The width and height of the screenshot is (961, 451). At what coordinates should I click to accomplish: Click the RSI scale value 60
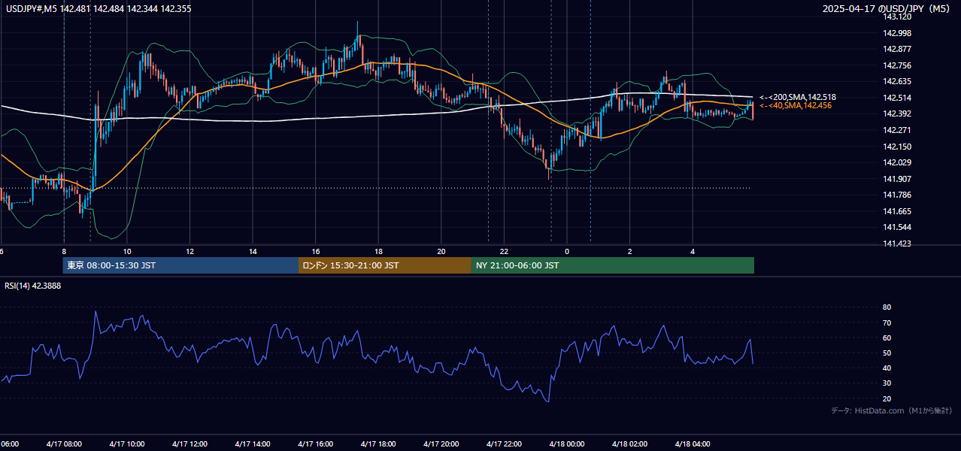point(887,337)
